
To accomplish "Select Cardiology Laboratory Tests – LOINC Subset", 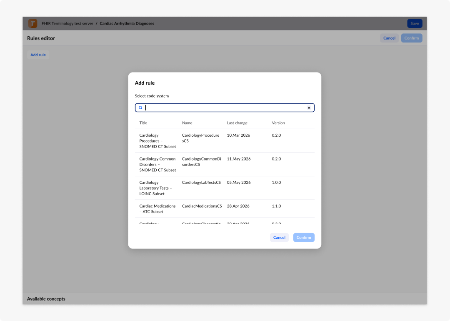I will (225, 188).
